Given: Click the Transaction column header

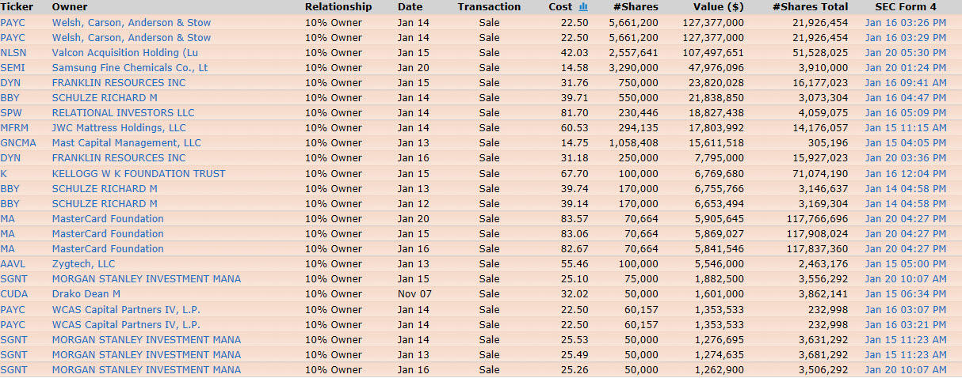Looking at the screenshot, I should pos(489,7).
